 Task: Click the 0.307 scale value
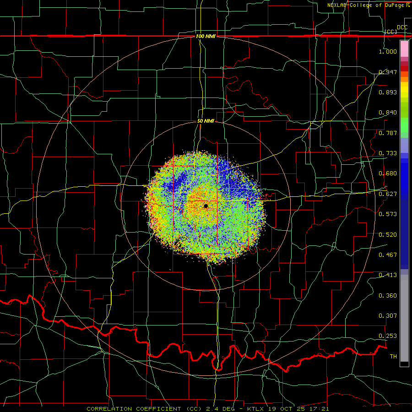[388, 316]
